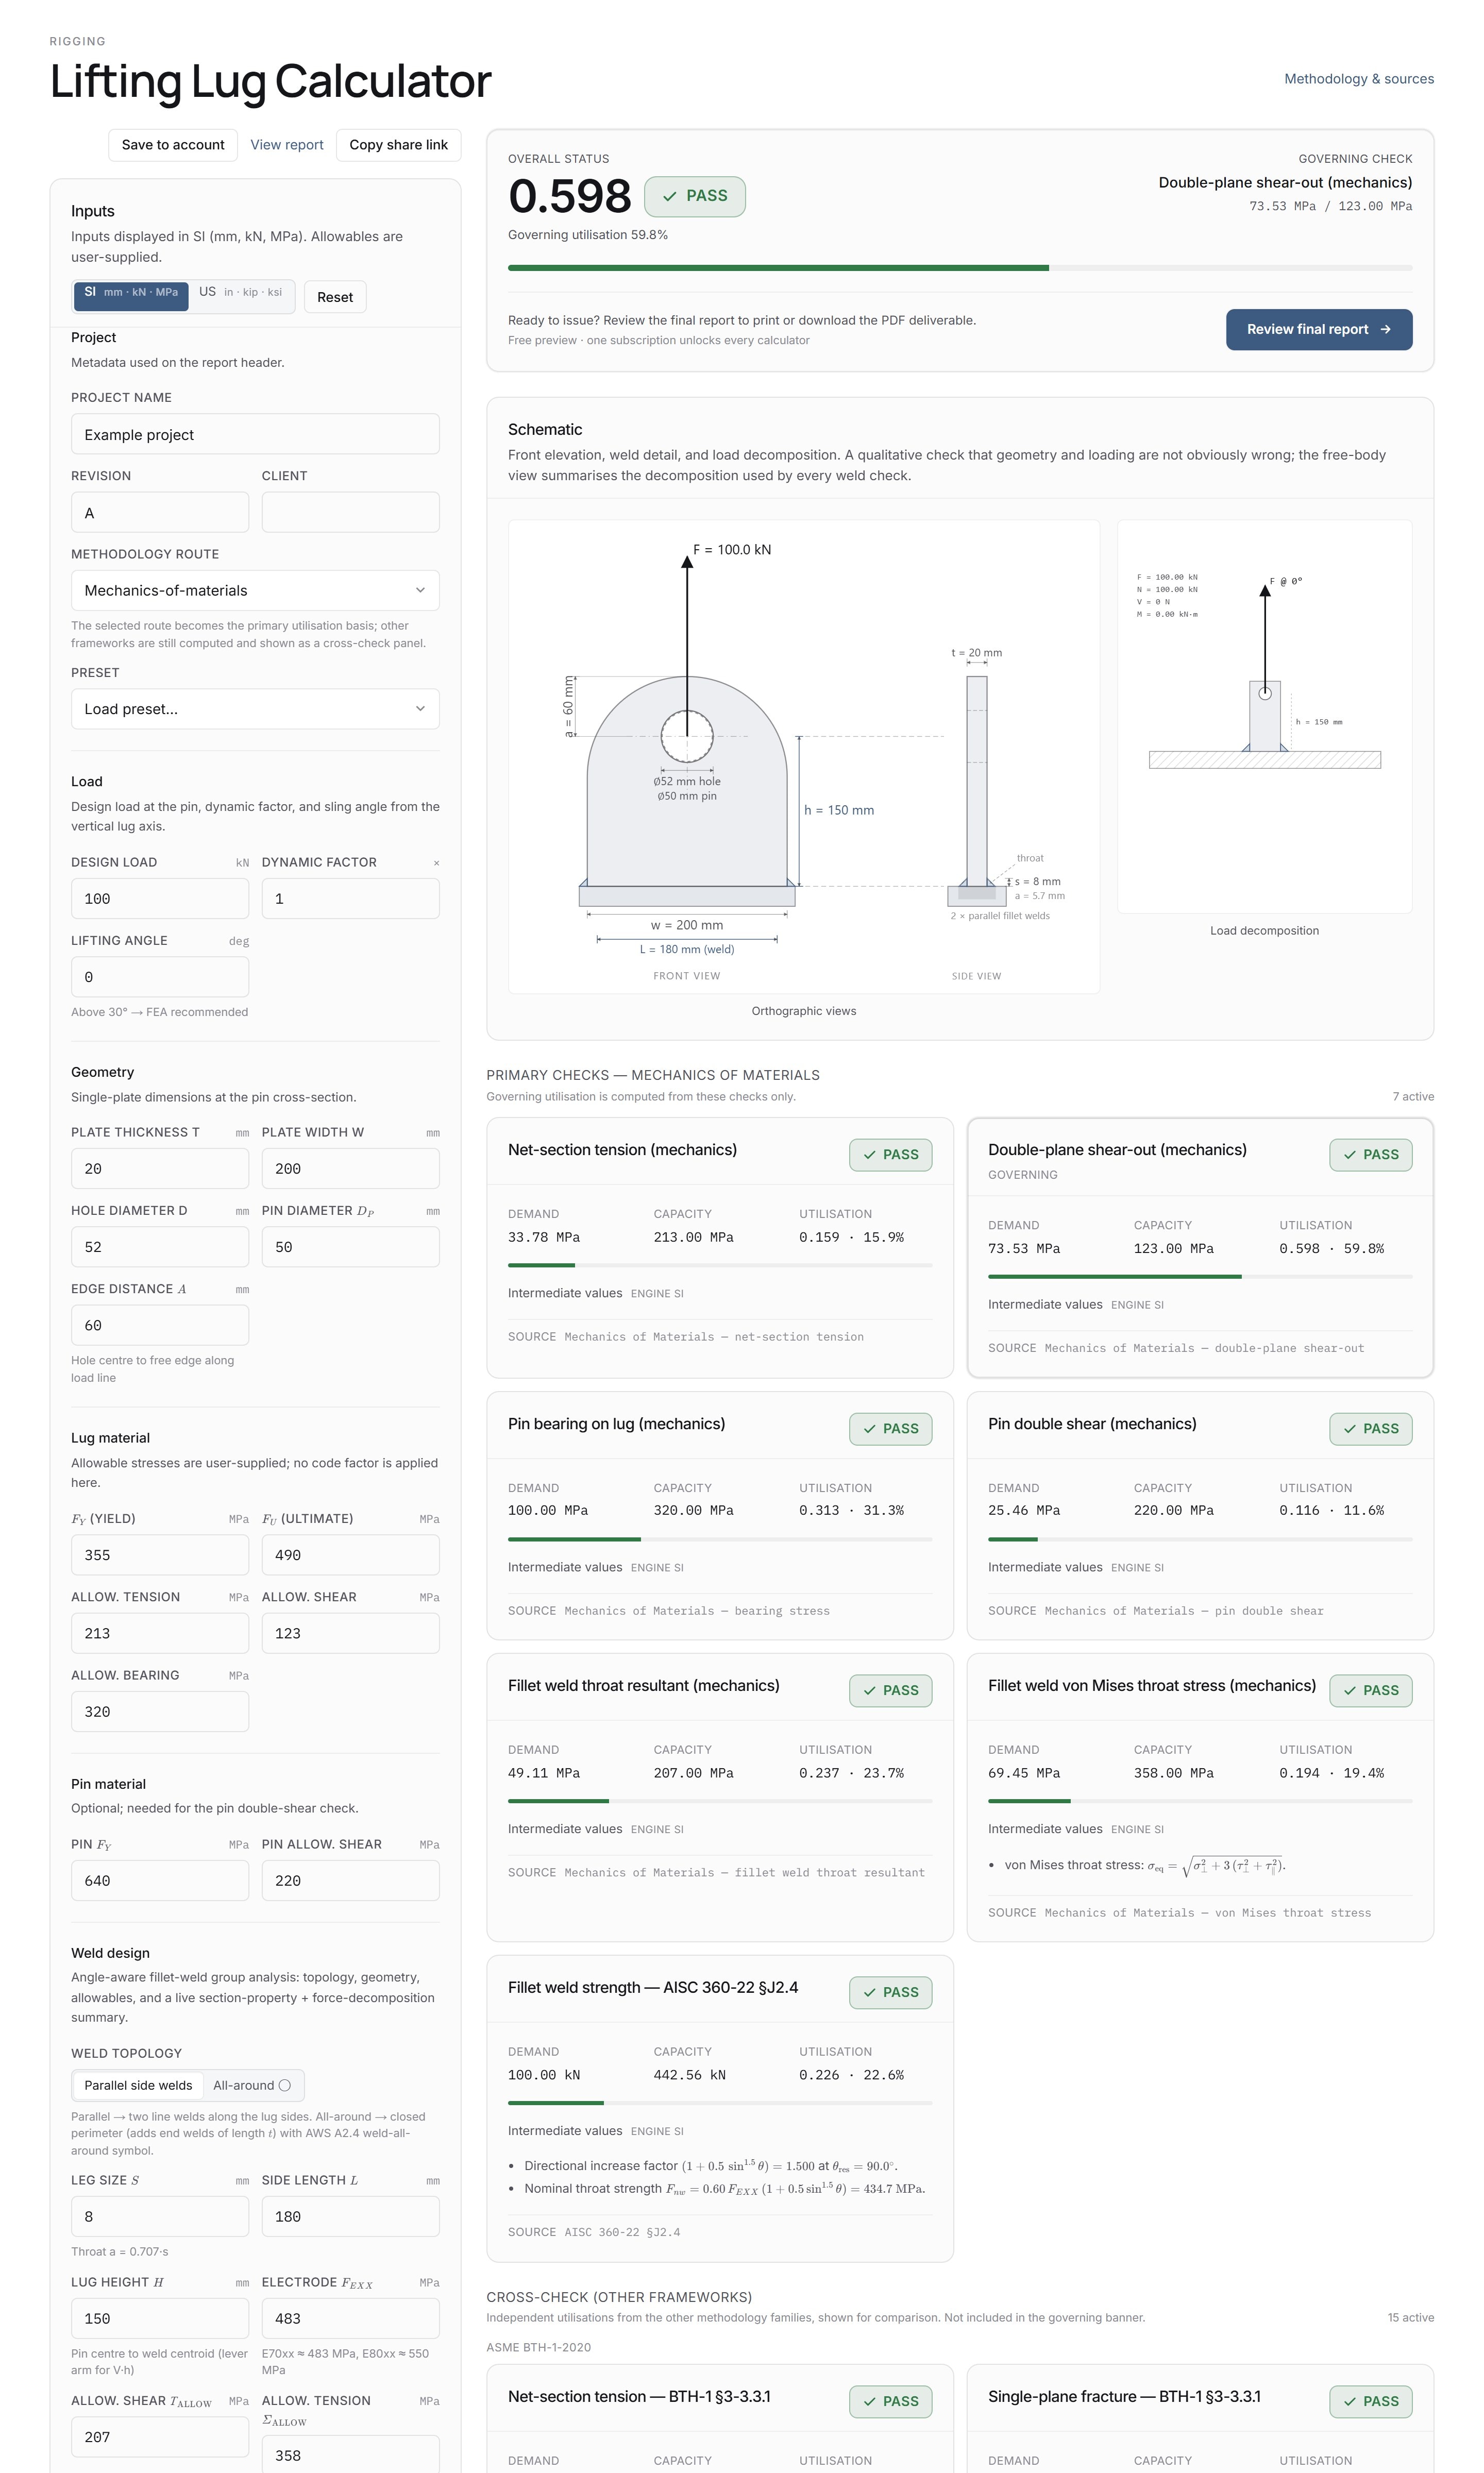Click the Allow. Shear field showing 123
This screenshot has height=2473, width=1484.
pyautogui.click(x=350, y=1633)
